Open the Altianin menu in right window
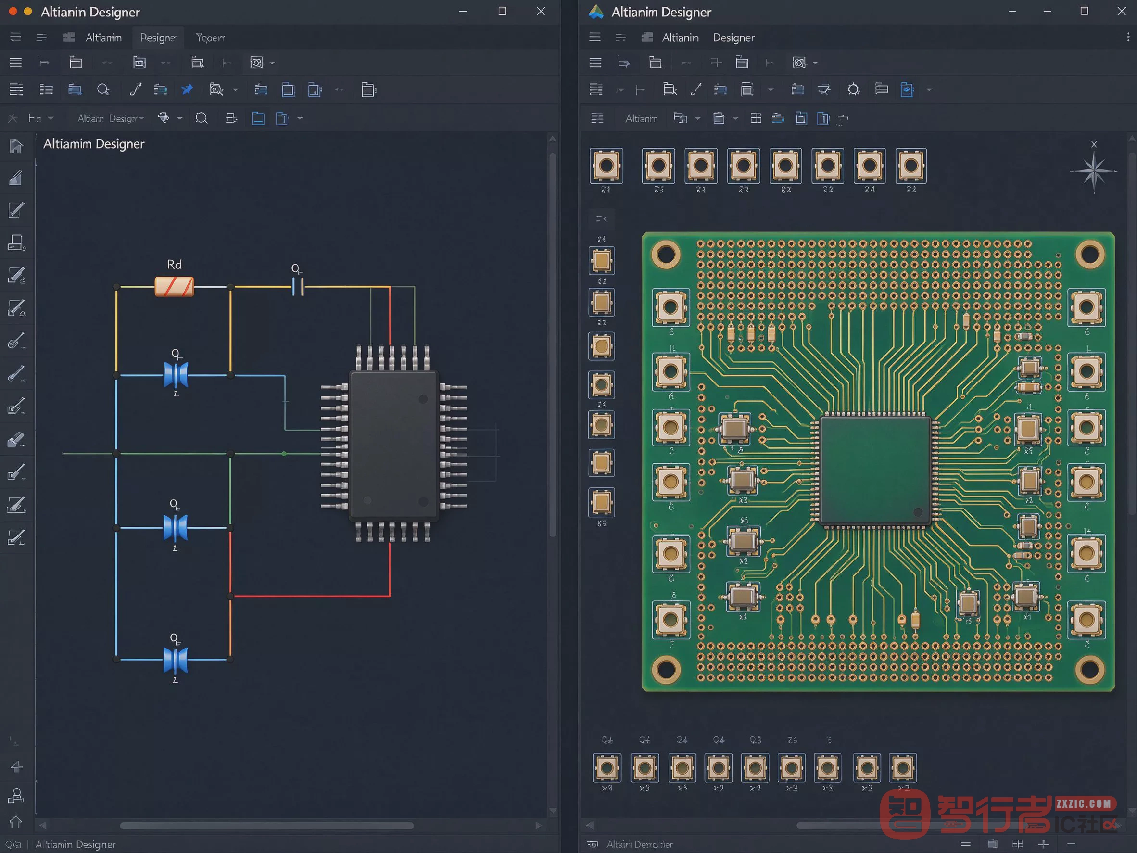Viewport: 1137px width, 853px height. (x=680, y=38)
